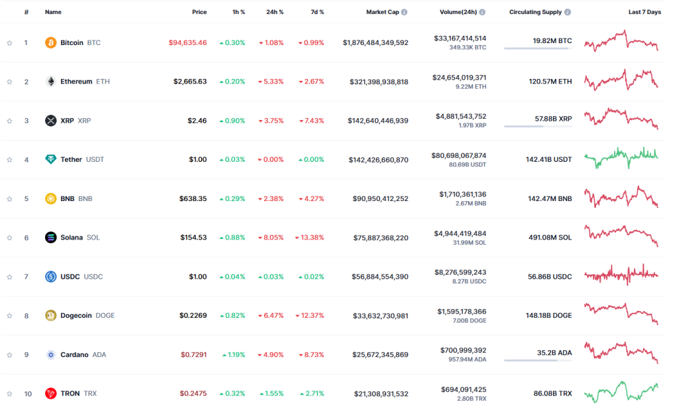Click Cardano's circulating supply progress bar
This screenshot has width=679, height=406.
(538, 360)
